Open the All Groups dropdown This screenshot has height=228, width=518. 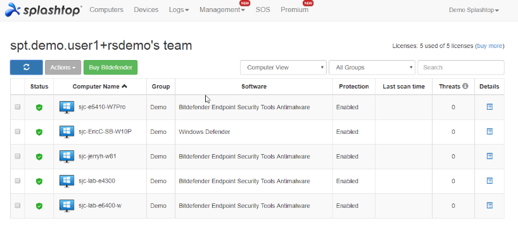pyautogui.click(x=372, y=67)
